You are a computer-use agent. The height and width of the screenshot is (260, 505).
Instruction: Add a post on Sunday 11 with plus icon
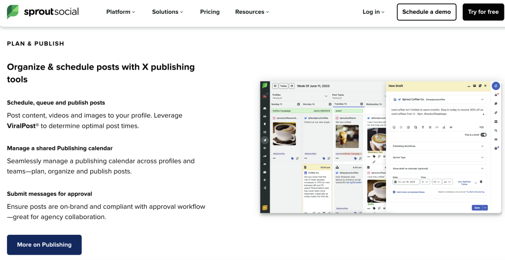pos(298,104)
